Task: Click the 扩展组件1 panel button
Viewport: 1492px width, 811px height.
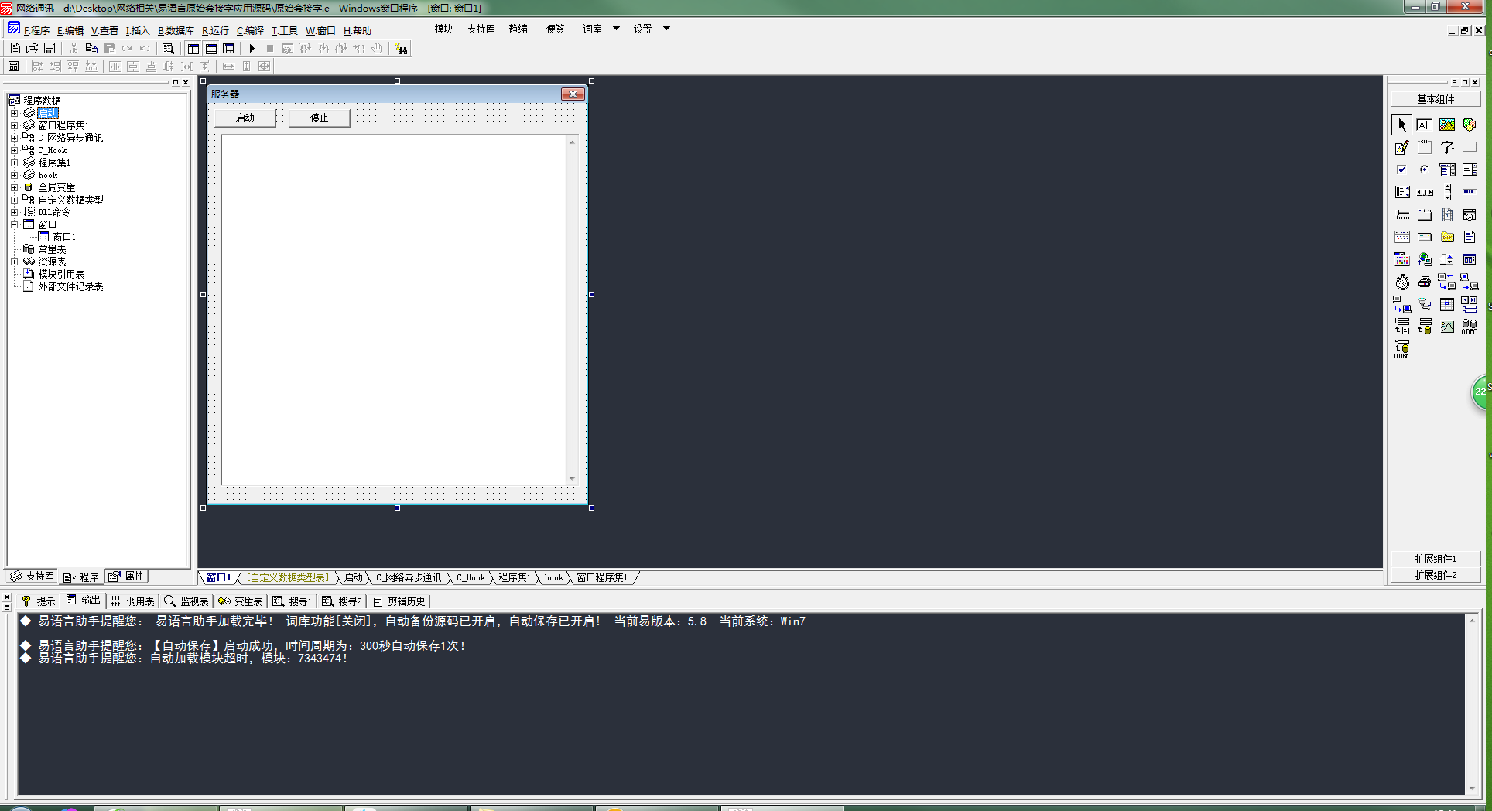Action: pos(1436,559)
